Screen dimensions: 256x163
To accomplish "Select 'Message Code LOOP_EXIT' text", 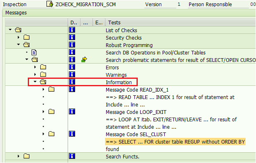I will click(x=136, y=112).
